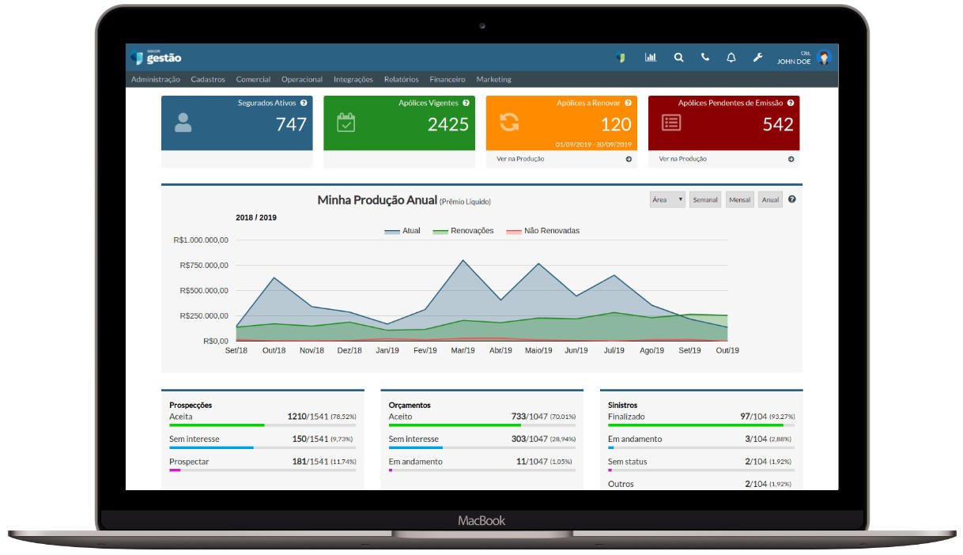The height and width of the screenshot is (555, 963).
Task: Click help icon beside the Anual button
Action: tap(791, 199)
